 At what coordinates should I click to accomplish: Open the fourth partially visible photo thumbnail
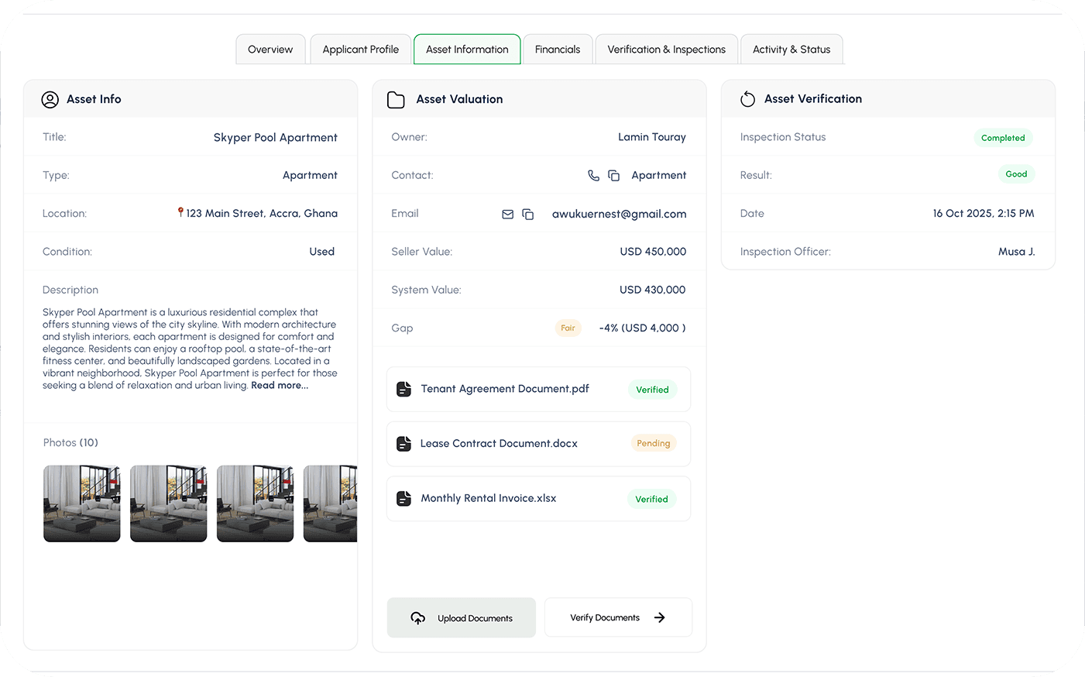(331, 503)
